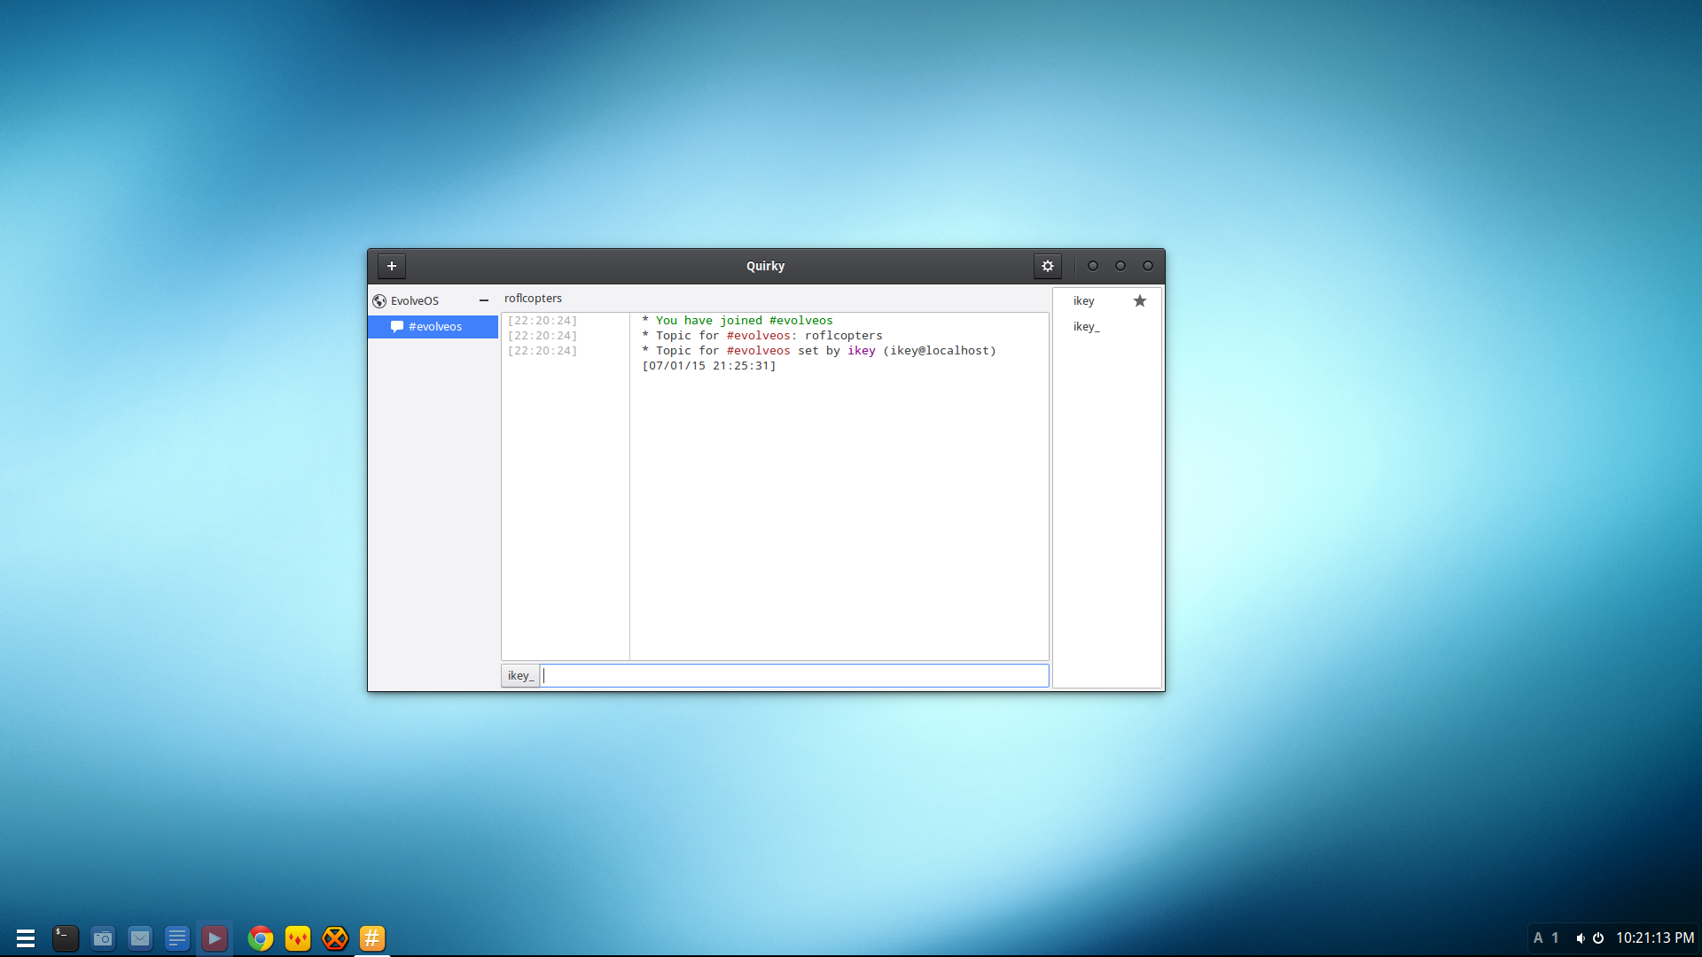The height and width of the screenshot is (957, 1702).
Task: Click the [07/01/15 21:25:31] date text
Action: coord(709,366)
